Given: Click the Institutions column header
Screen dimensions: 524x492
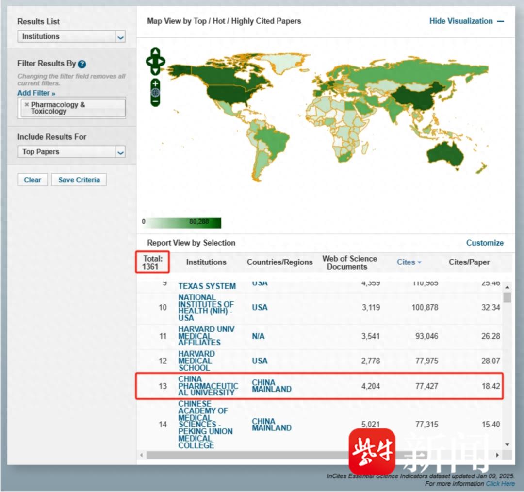Looking at the screenshot, I should [206, 262].
